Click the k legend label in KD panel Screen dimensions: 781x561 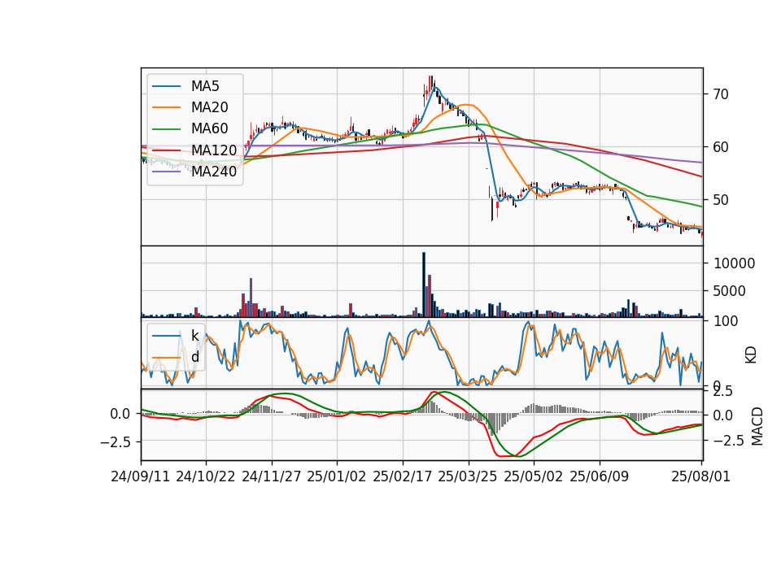coord(194,336)
